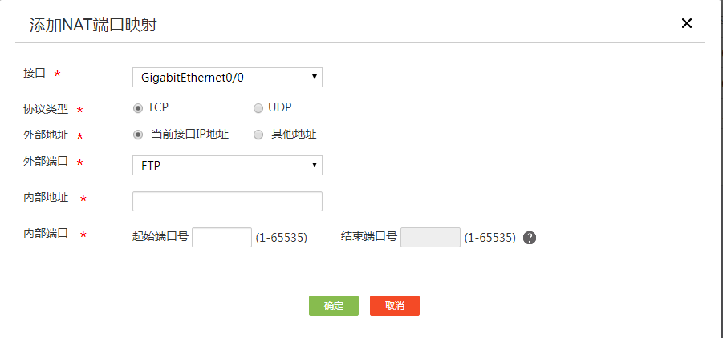This screenshot has width=723, height=338.
Task: Click the 外部地址 field label
Action: tap(46, 135)
